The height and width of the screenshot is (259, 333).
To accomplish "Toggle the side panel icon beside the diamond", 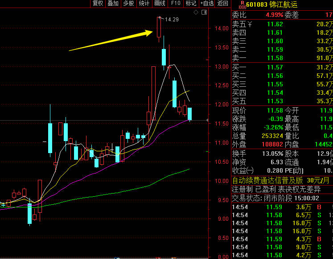I will coord(203,12).
